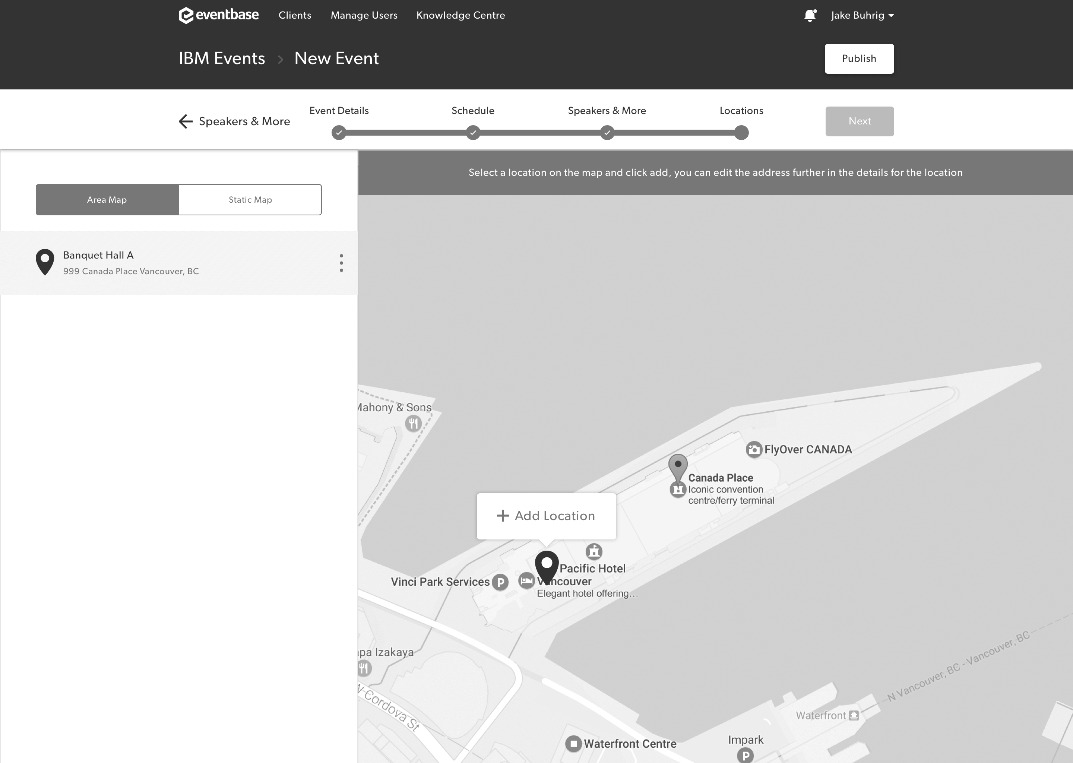Click the Pacific Hotel bed icon
Image resolution: width=1073 pixels, height=763 pixels.
(x=526, y=581)
